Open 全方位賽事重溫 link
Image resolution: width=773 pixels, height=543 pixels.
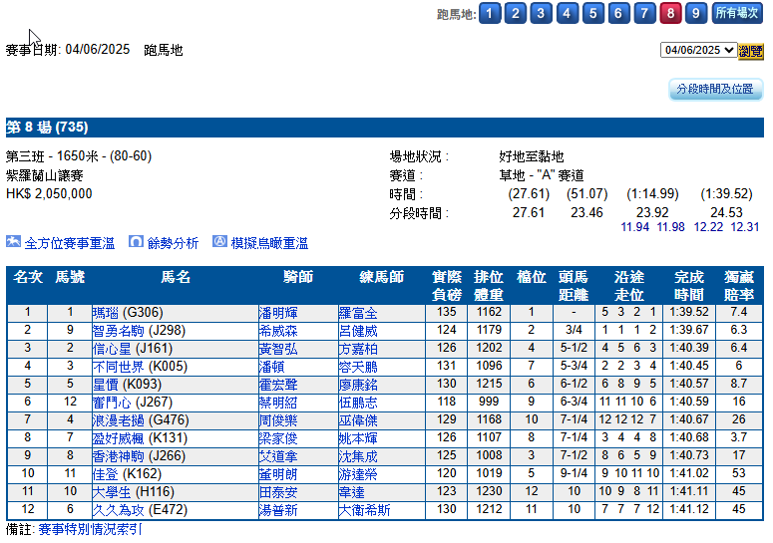70,243
